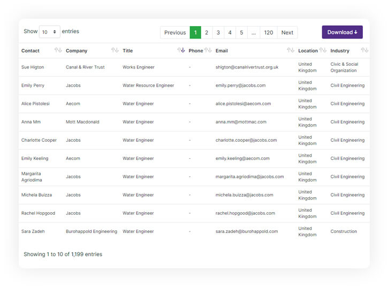The image size is (388, 287).
Task: Select contact Emily Keeling
Action: (35, 158)
